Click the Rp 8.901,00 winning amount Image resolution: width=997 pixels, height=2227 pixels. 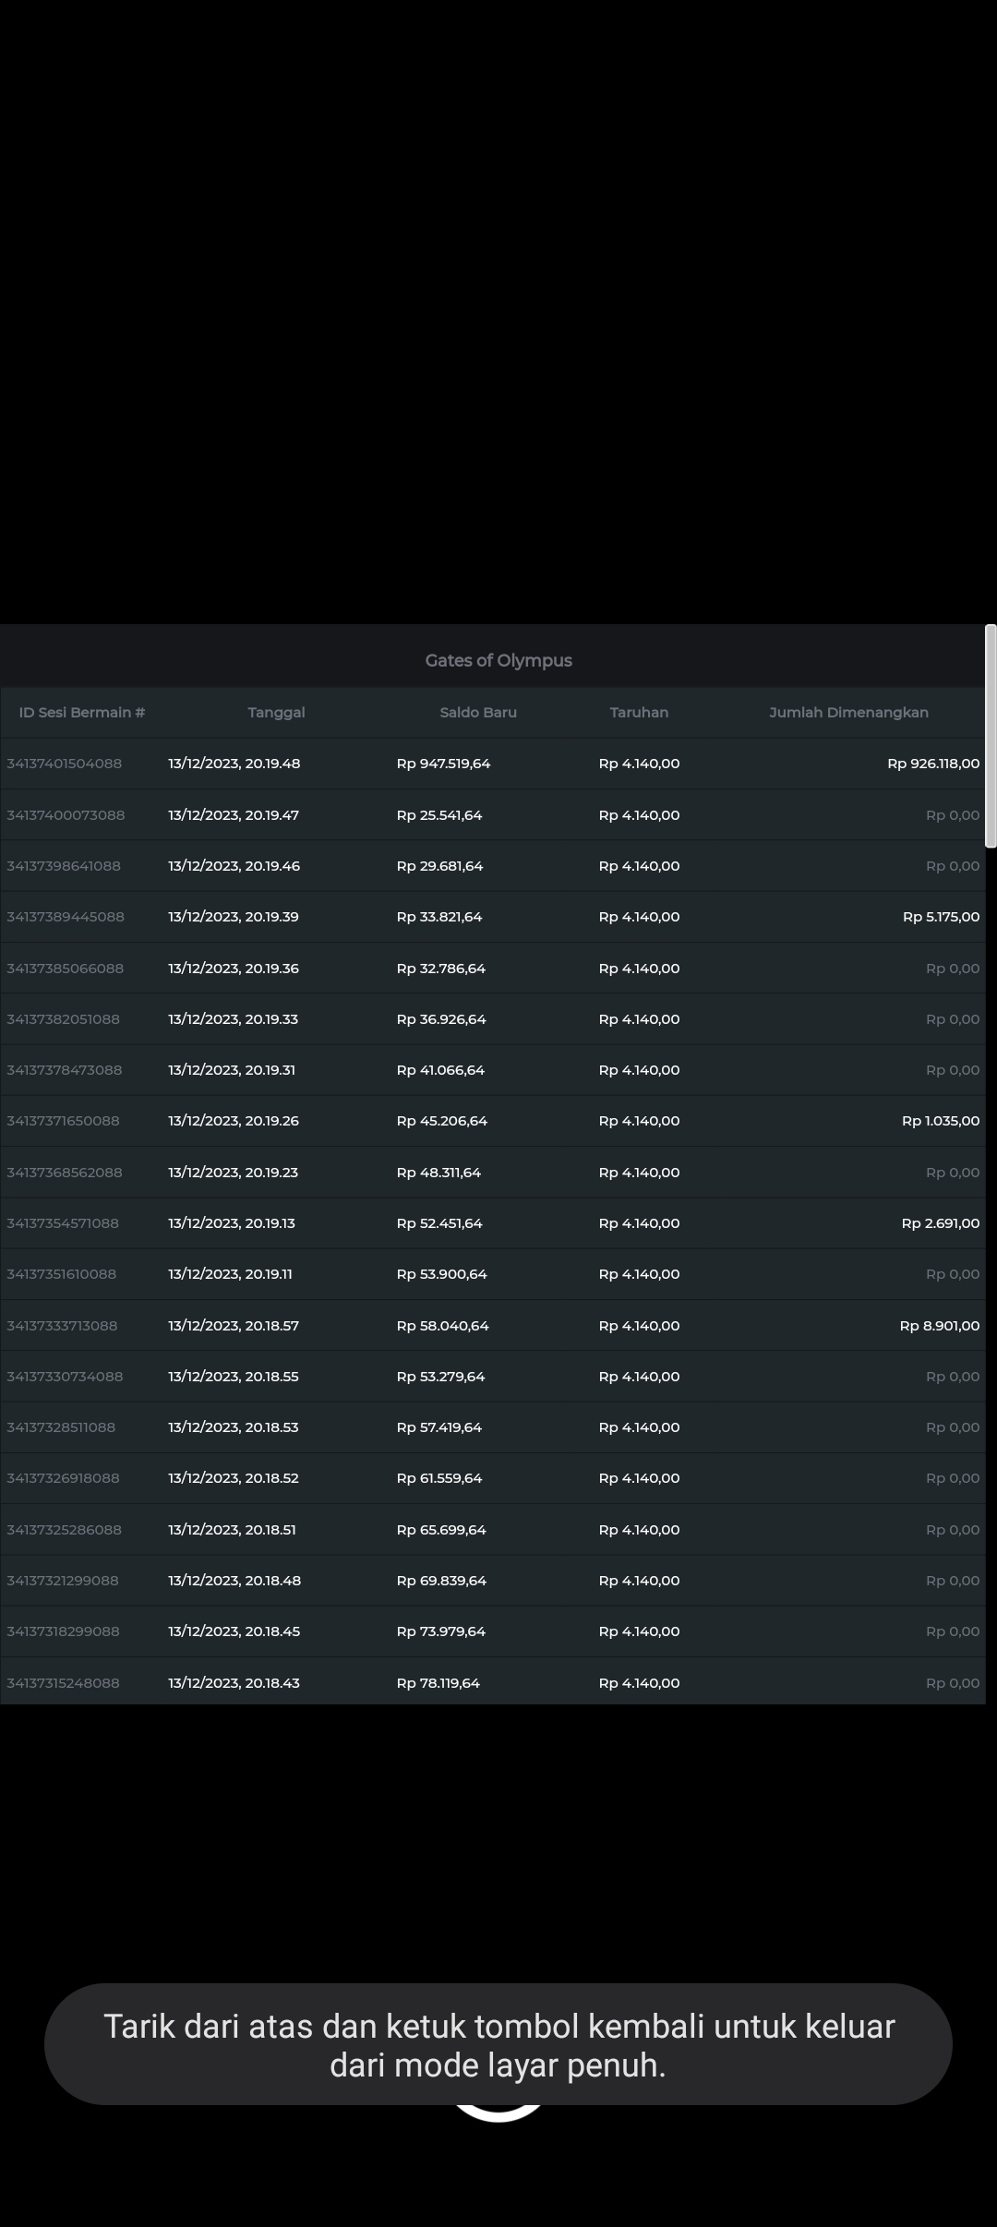point(939,1326)
